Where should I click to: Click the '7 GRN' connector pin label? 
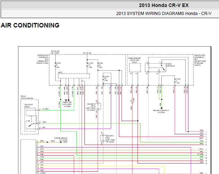pyautogui.click(x=40, y=157)
